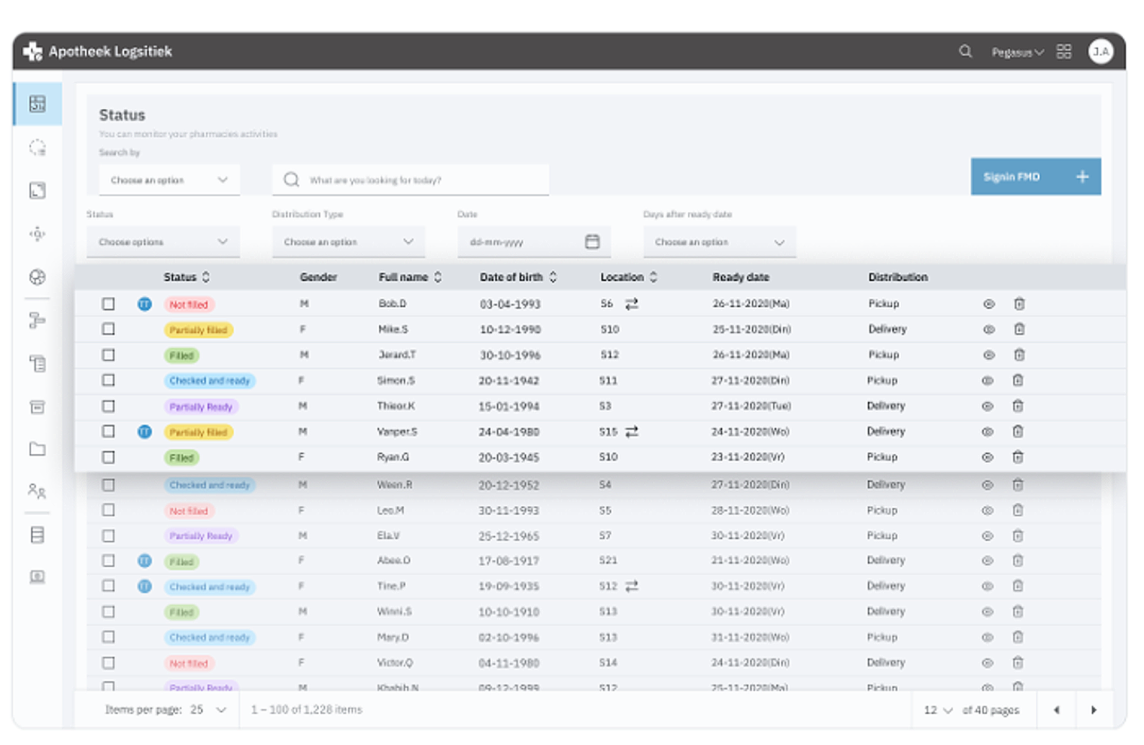This screenshot has height=745, width=1144.
Task: Open the users icon in the sidebar
Action: (37, 491)
